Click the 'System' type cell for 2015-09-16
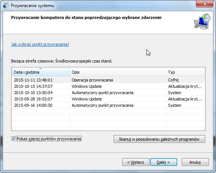The height and width of the screenshot is (173, 216). coord(175,105)
